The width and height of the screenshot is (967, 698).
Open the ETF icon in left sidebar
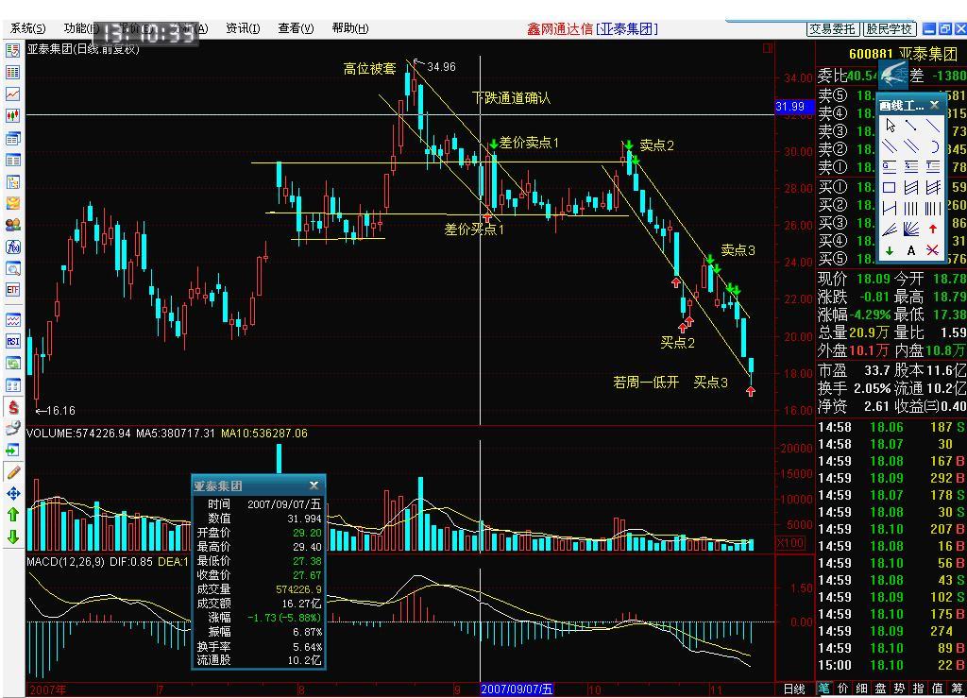[13, 289]
